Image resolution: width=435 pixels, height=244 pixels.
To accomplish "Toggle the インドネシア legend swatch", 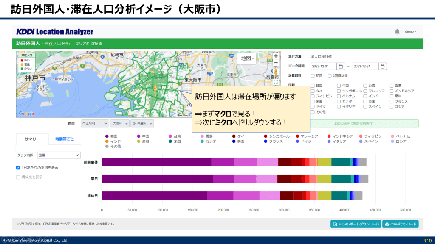I will (329, 136).
